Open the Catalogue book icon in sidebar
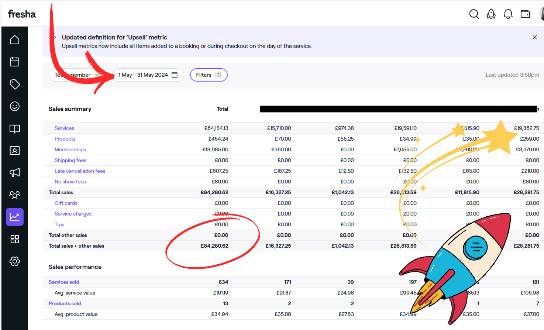 point(15,128)
